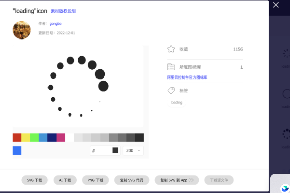Click the favorites count 1156
The image size is (290, 193).
[238, 49]
